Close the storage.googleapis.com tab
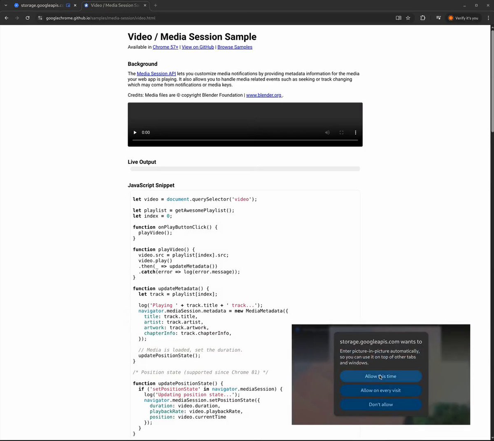The height and width of the screenshot is (441, 494). click(75, 5)
